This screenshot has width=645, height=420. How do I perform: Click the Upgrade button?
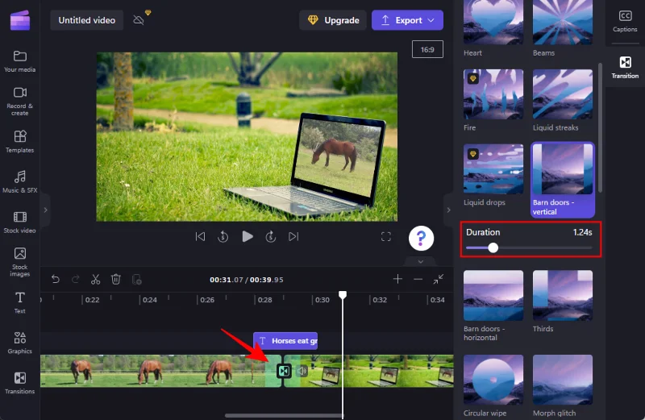pyautogui.click(x=333, y=20)
